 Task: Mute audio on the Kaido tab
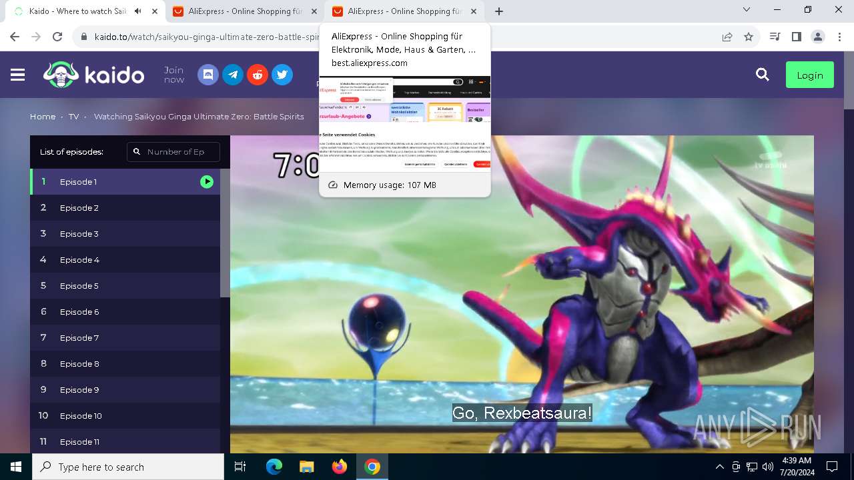point(138,11)
